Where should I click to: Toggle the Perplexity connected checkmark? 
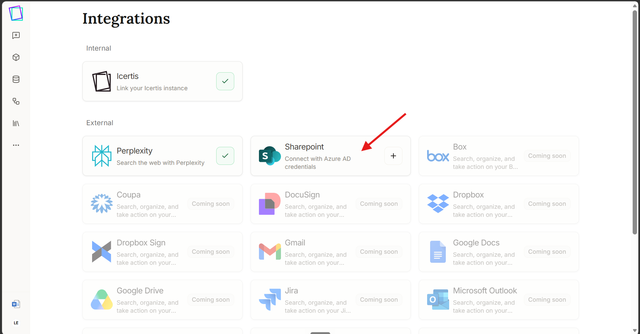click(225, 156)
